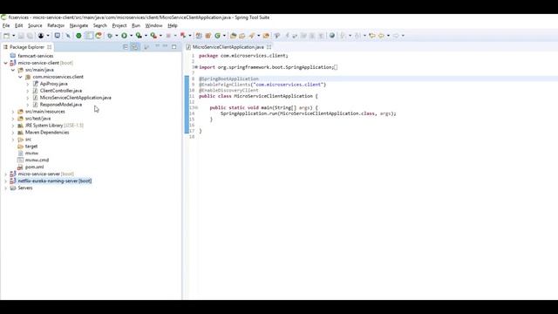Open the globe Web Browser icon
558x314 pixels.
[x=332, y=36]
